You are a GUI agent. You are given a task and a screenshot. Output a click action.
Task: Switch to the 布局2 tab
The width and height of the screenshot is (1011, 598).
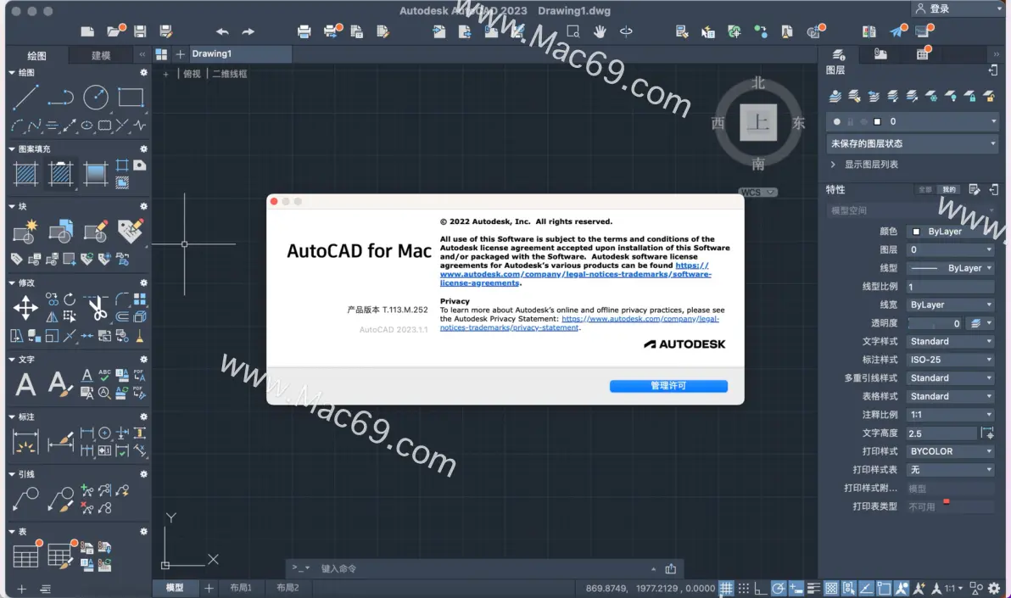click(288, 588)
